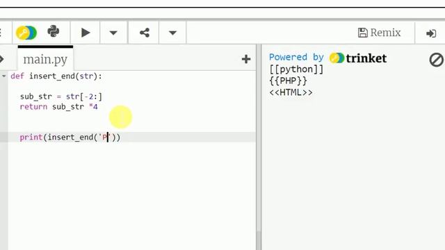Expand the share options dropdown arrow

tap(172, 33)
